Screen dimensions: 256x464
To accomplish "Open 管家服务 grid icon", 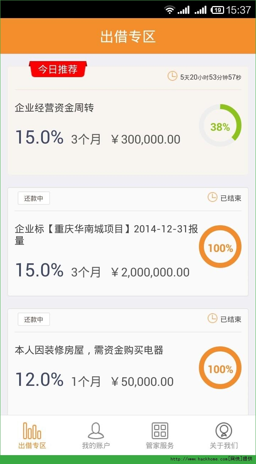I will (160, 431).
